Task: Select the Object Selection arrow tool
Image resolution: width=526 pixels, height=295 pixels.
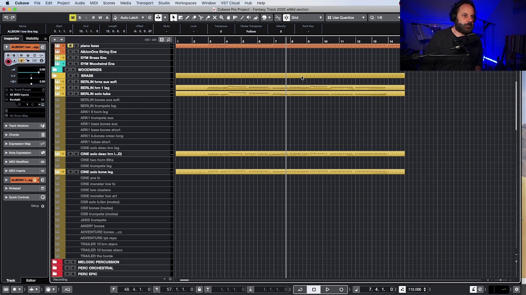Action: [x=173, y=17]
